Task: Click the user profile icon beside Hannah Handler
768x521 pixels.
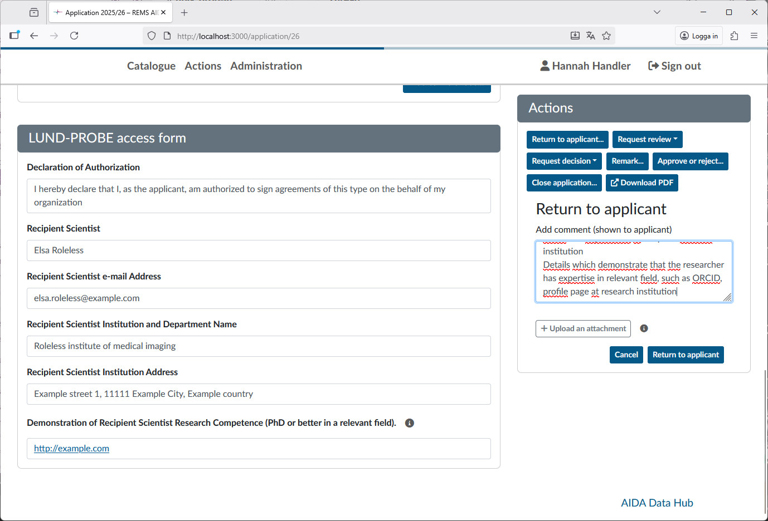Action: [x=543, y=65]
